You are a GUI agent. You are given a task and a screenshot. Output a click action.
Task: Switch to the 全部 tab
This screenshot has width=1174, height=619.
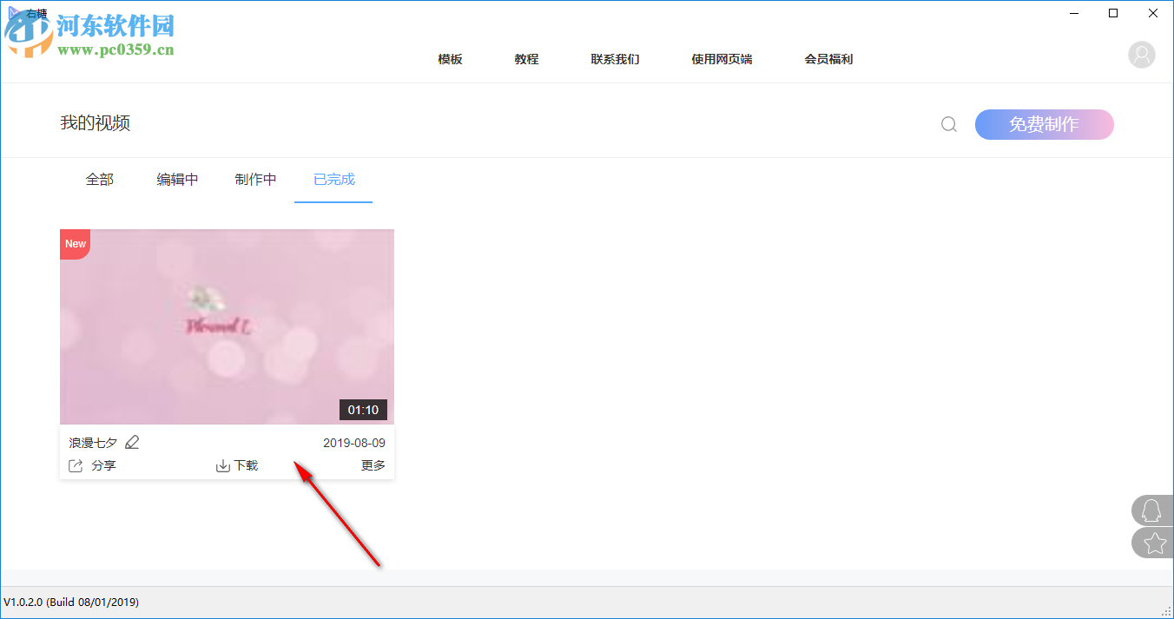pos(99,180)
